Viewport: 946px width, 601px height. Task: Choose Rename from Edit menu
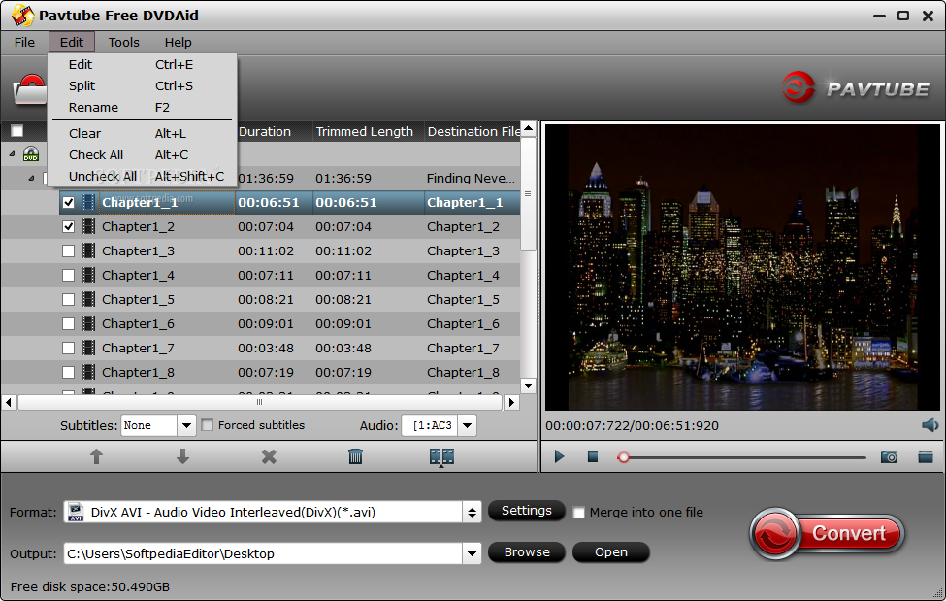pos(143,108)
